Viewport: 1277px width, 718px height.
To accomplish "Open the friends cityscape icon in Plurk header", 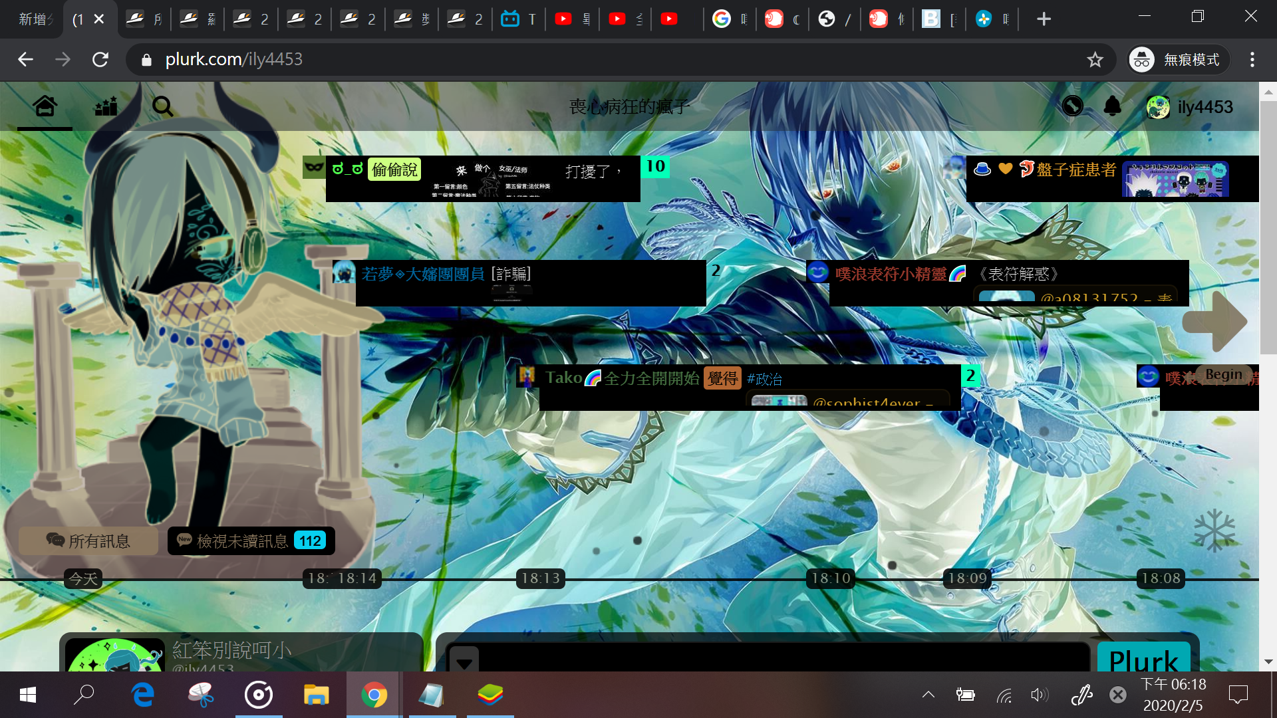I will [x=106, y=106].
